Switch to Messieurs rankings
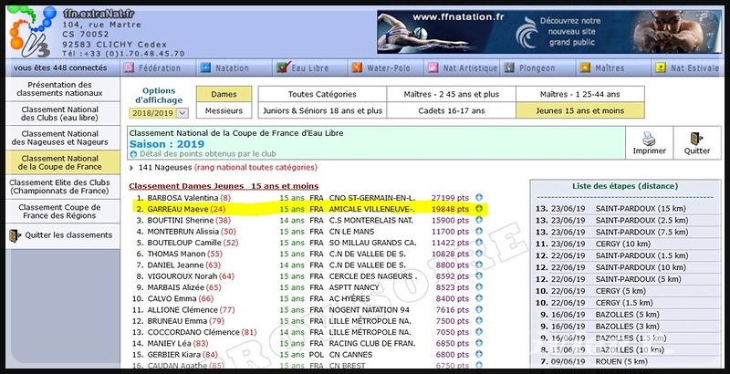 coord(224,110)
